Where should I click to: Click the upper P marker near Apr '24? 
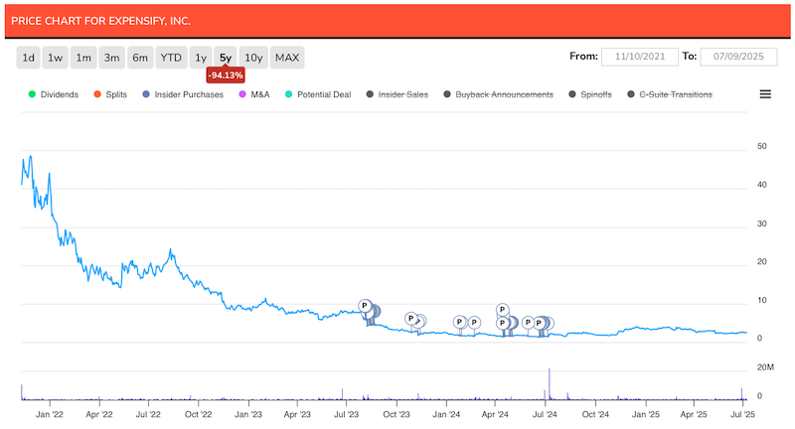tap(502, 310)
